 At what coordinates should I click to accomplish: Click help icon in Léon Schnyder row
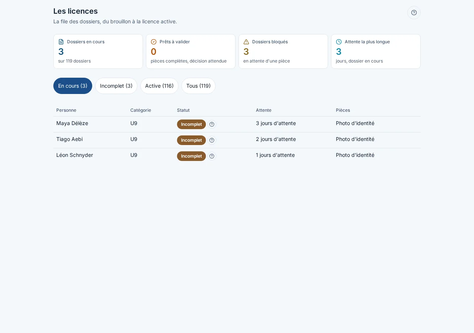coord(212,156)
